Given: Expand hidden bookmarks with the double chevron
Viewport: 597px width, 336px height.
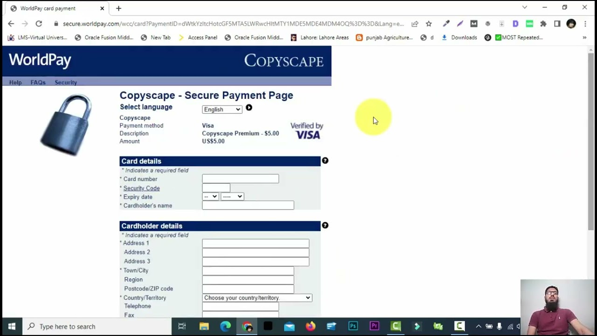Looking at the screenshot, I should coord(584,37).
